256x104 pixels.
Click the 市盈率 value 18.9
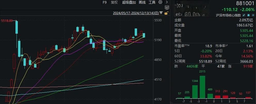[209, 46]
